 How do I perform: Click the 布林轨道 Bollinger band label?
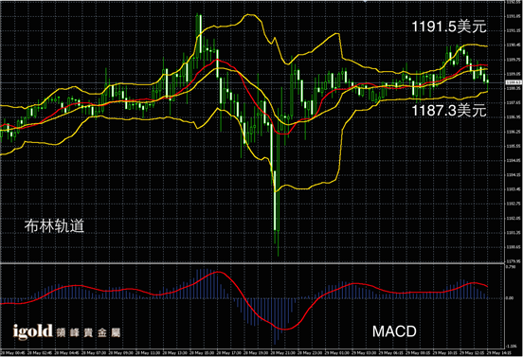pyautogui.click(x=54, y=225)
